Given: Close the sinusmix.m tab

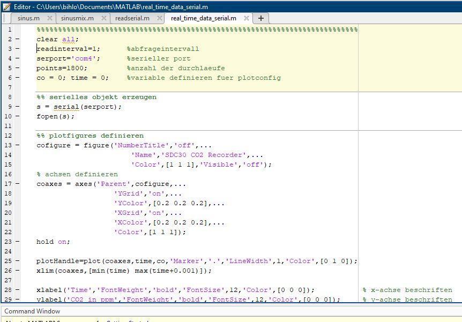Looking at the screenshot, I should click(104, 18).
